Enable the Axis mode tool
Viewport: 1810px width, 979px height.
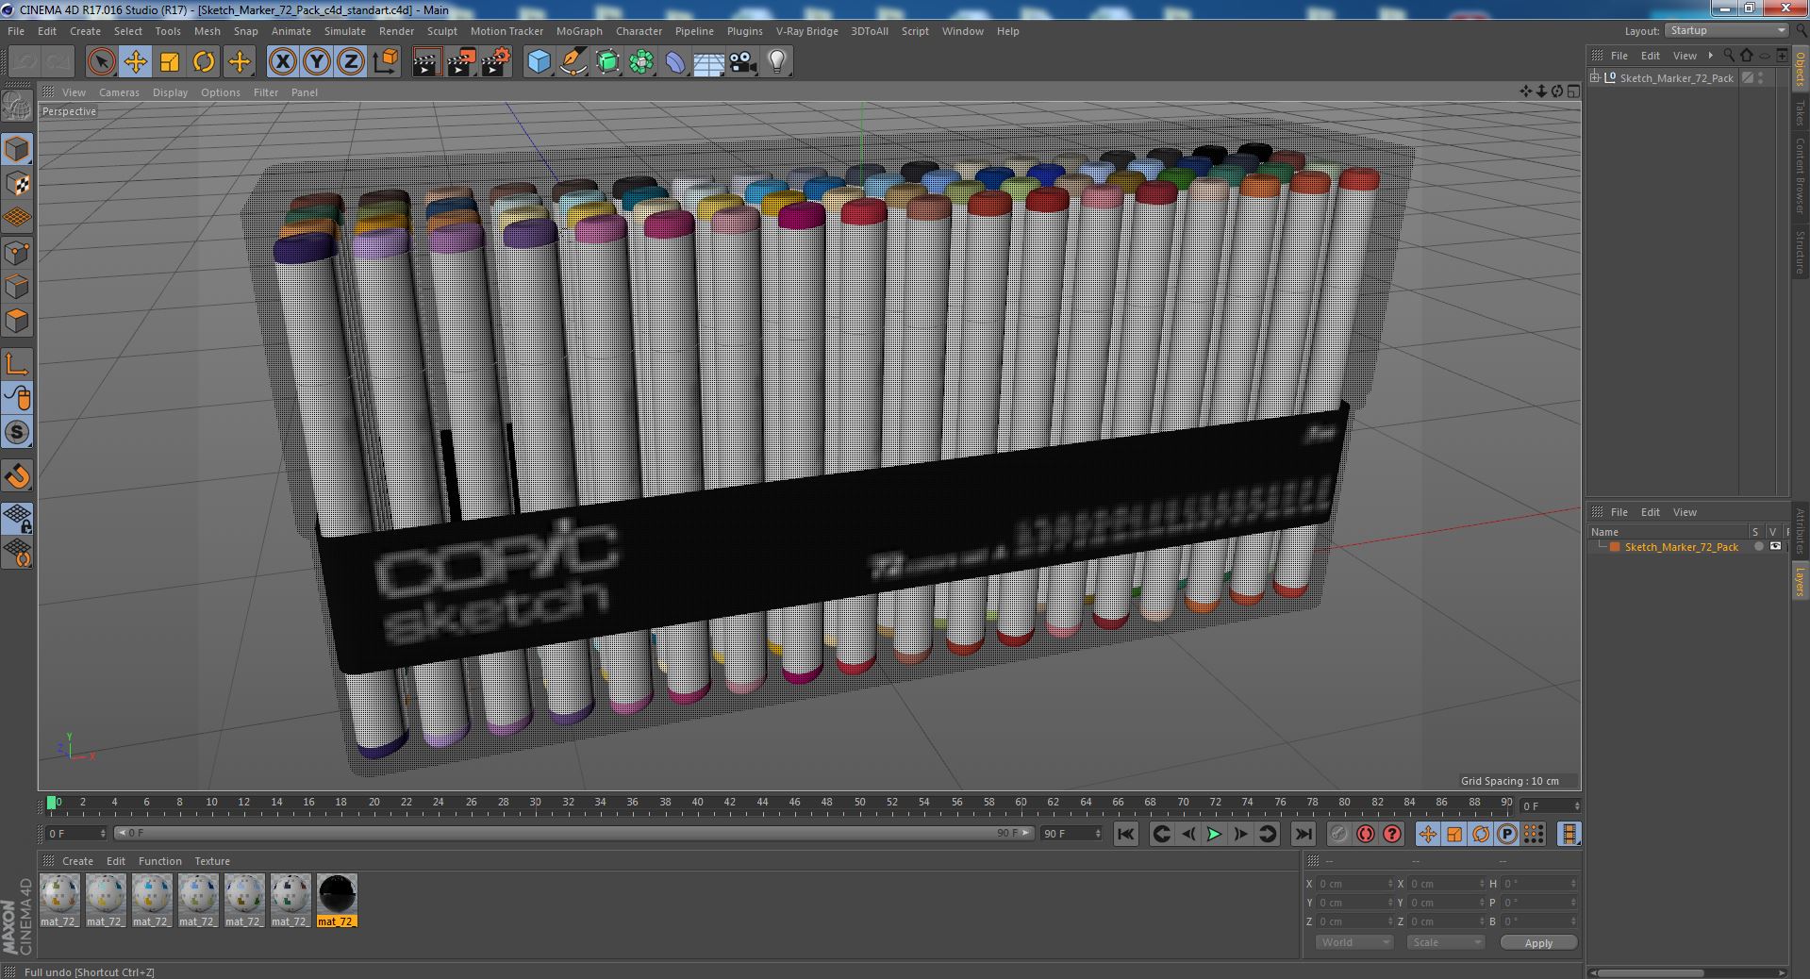tap(17, 364)
